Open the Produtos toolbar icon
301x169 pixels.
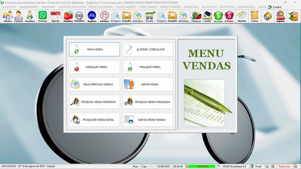[x=68, y=17]
